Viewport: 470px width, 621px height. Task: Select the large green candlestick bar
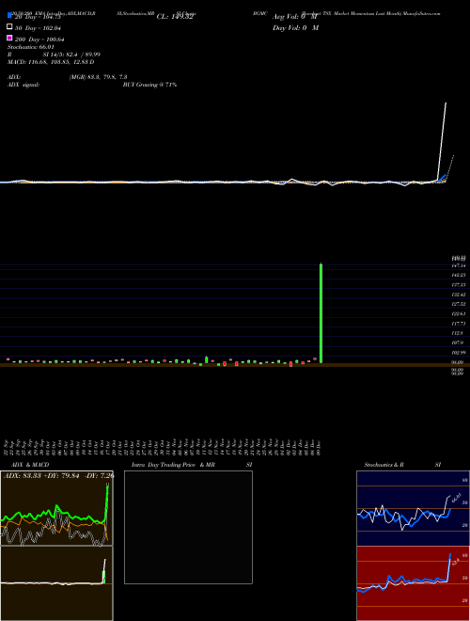pyautogui.click(x=321, y=313)
